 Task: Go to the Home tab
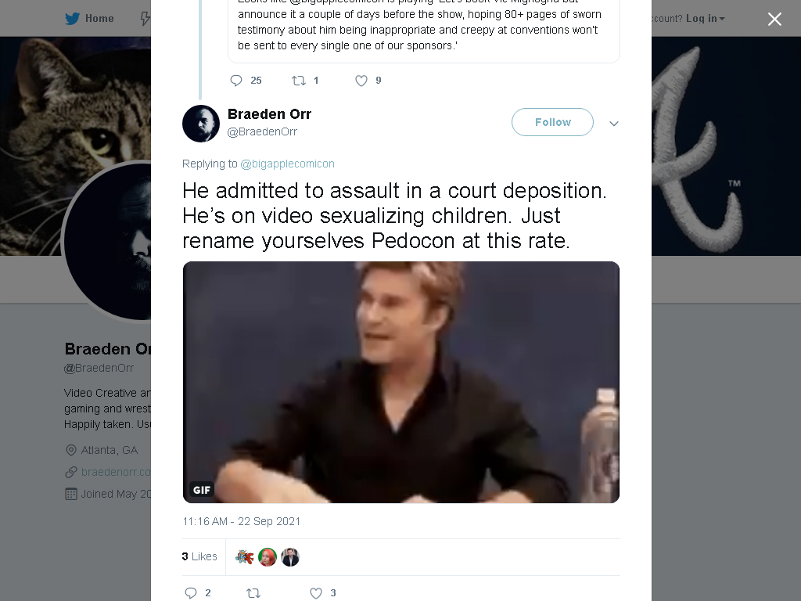tap(89, 19)
